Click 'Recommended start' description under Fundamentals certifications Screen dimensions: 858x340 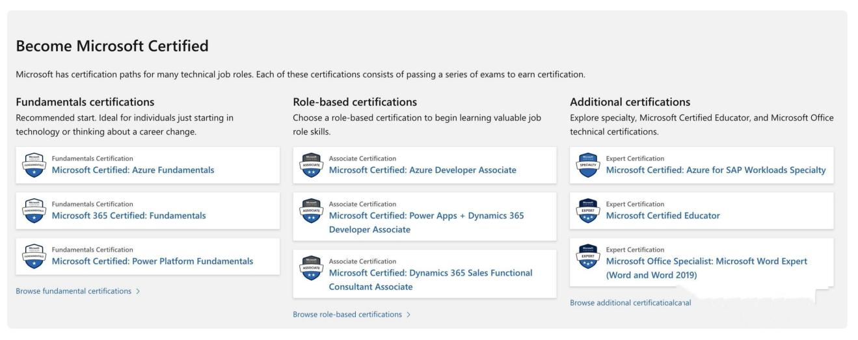point(124,124)
